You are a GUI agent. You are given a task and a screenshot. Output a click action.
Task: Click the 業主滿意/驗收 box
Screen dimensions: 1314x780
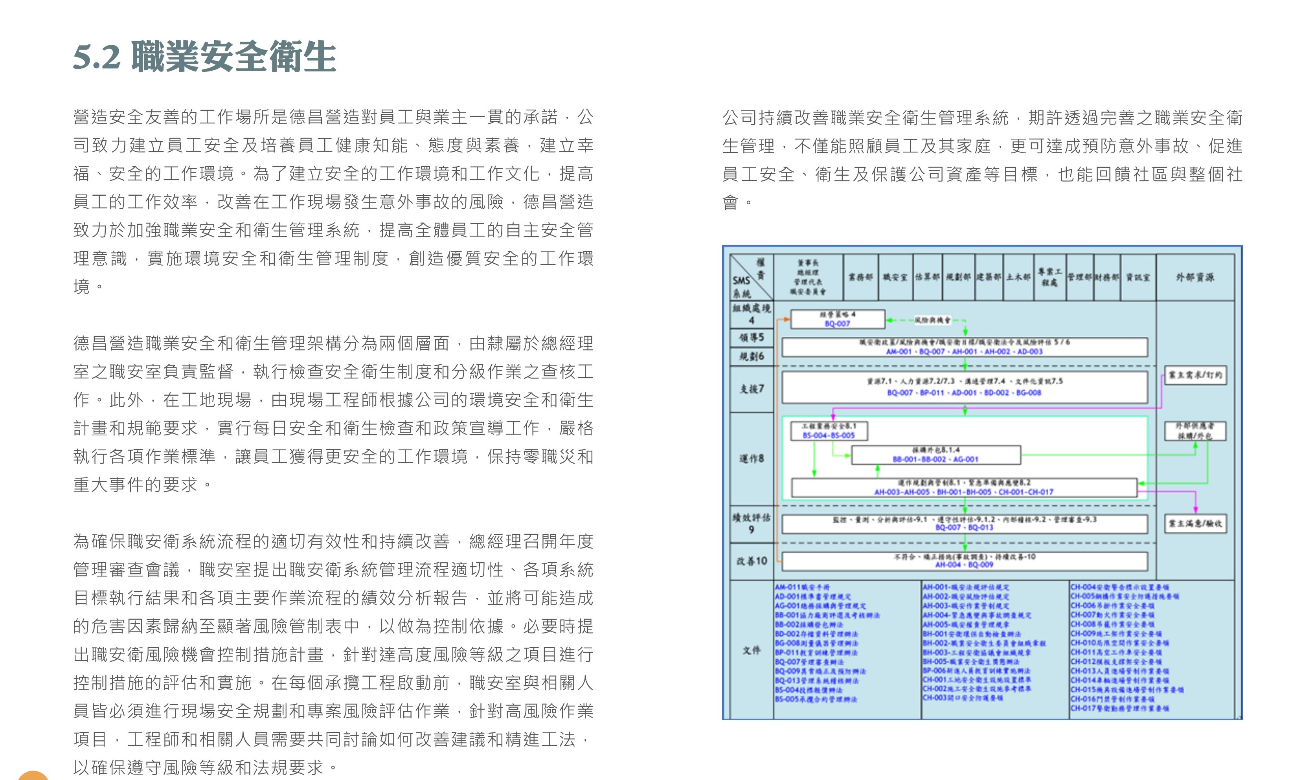pyautogui.click(x=1195, y=523)
